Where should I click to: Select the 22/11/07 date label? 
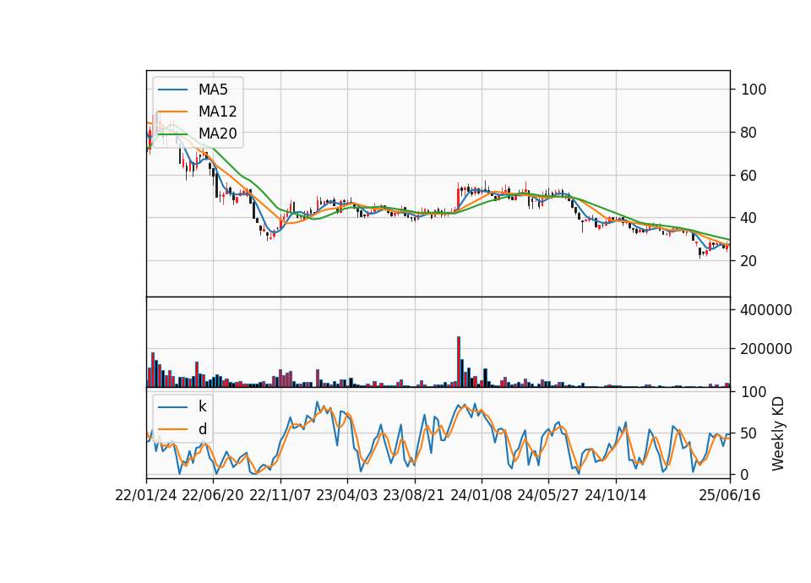(x=280, y=495)
